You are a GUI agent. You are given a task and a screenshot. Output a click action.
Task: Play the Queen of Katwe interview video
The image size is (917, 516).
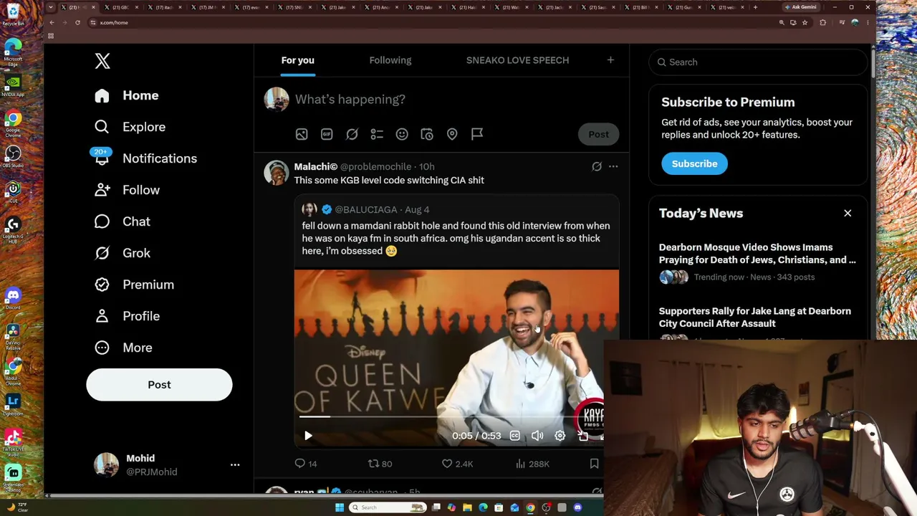tap(308, 436)
